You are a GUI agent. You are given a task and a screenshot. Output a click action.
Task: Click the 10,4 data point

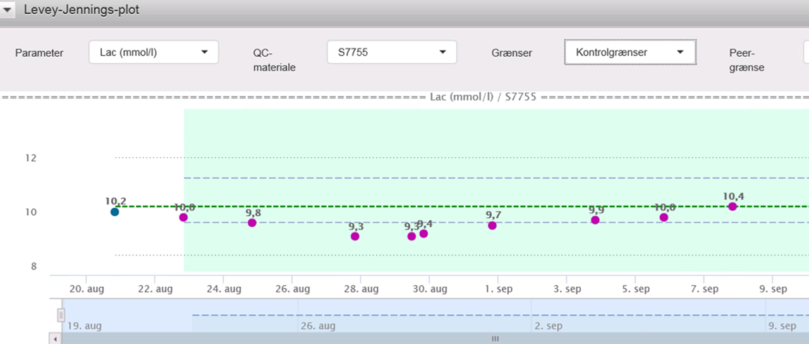click(733, 206)
